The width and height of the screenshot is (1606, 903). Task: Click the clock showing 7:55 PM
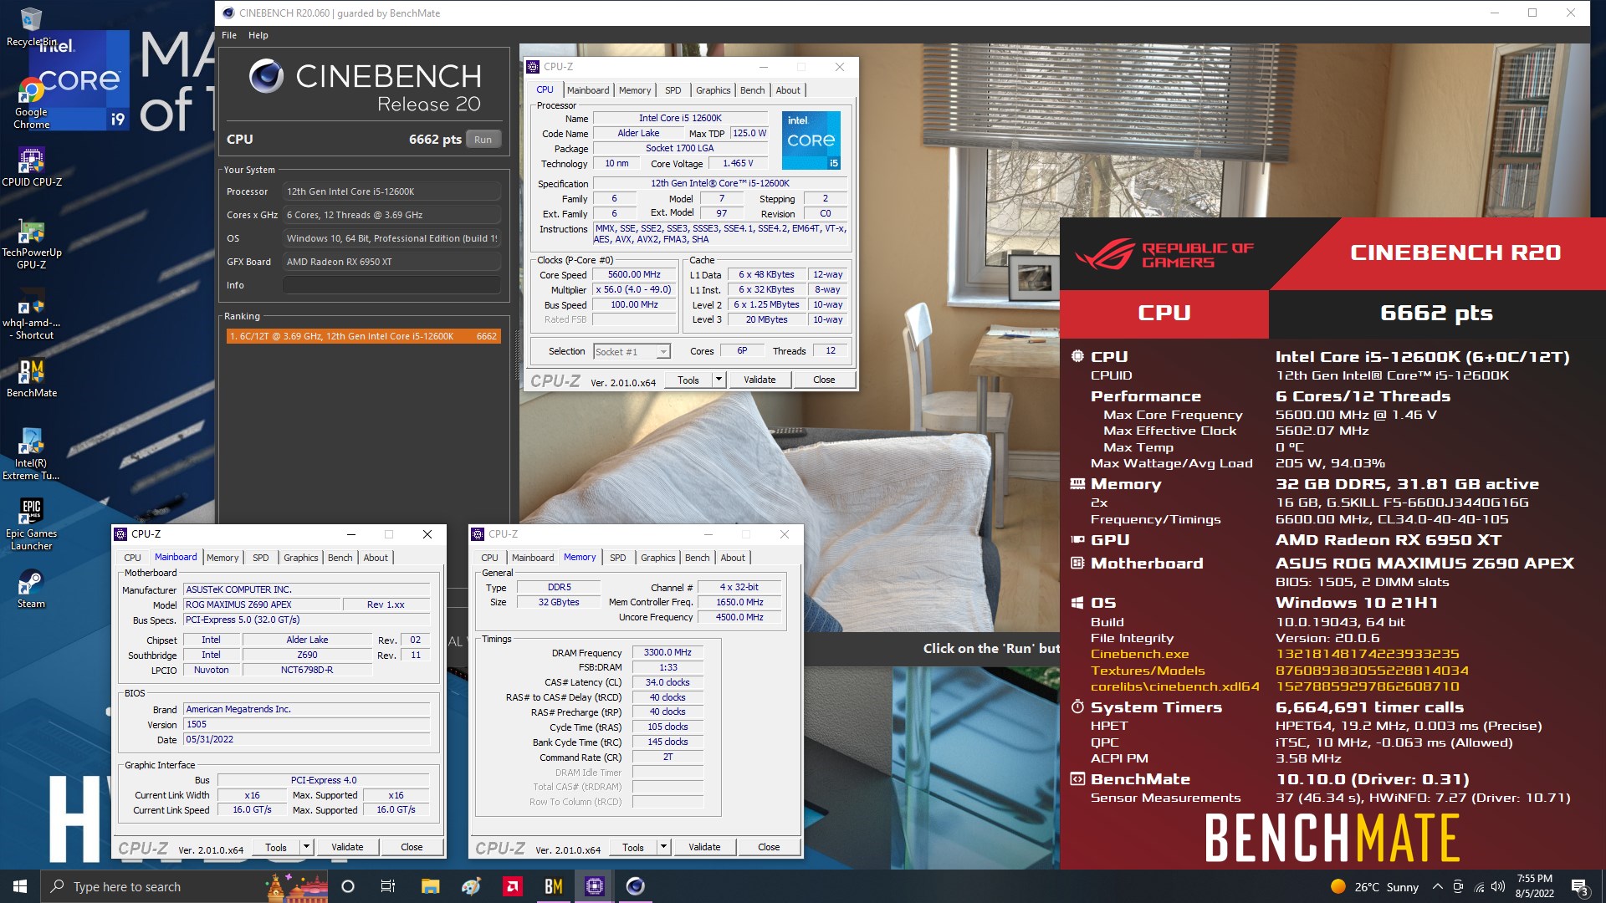click(1534, 886)
